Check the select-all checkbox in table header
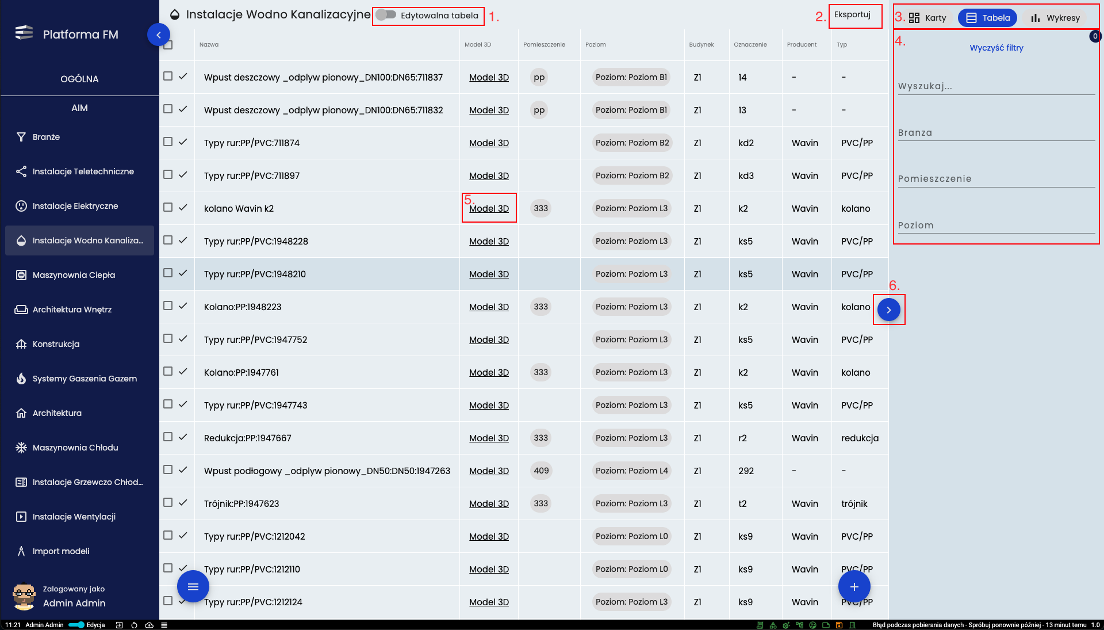Screen dimensions: 1104x630 (168, 44)
